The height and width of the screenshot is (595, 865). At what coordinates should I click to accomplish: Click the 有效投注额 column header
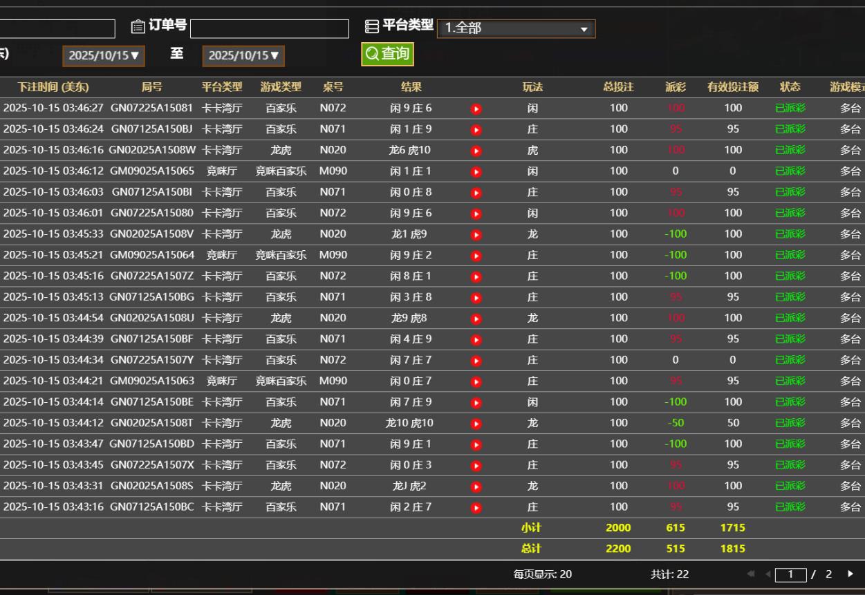(x=732, y=87)
